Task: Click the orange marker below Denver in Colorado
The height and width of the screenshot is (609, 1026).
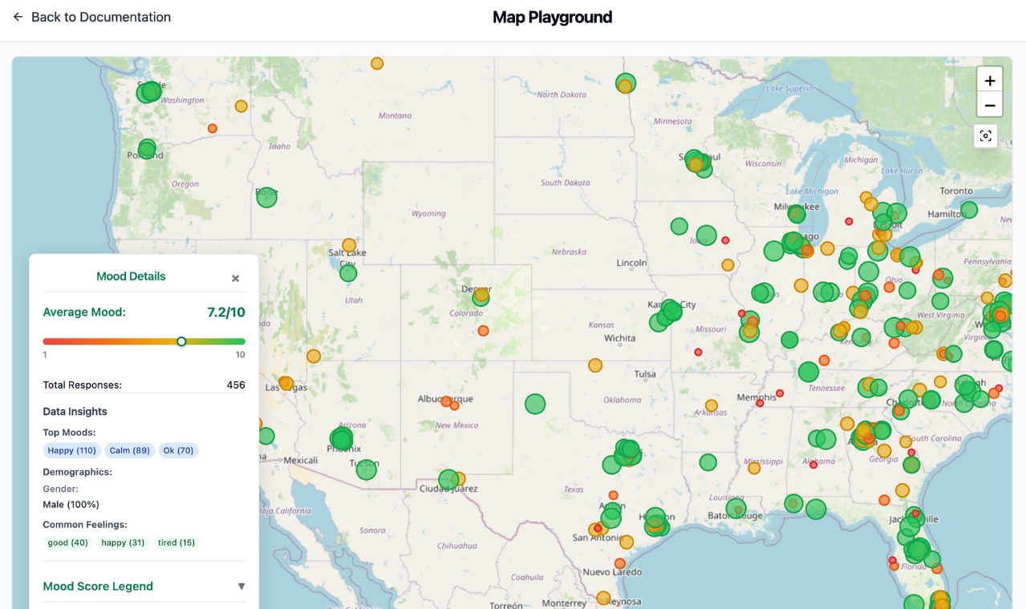Action: click(483, 331)
